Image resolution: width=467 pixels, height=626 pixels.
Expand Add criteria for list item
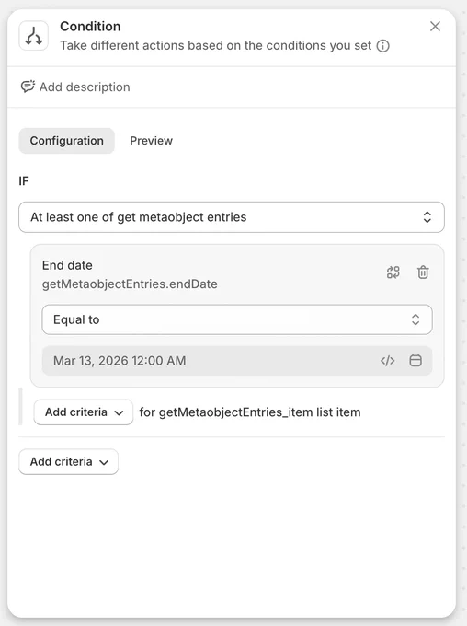coord(84,412)
